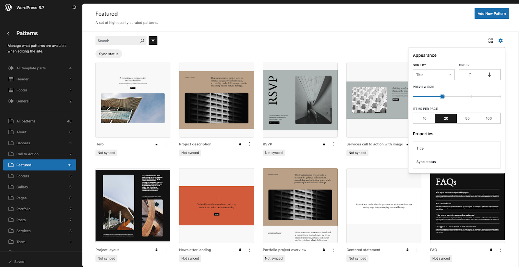Click lock icon on Newsletter landing pattern
This screenshot has width=519, height=267.
point(240,250)
